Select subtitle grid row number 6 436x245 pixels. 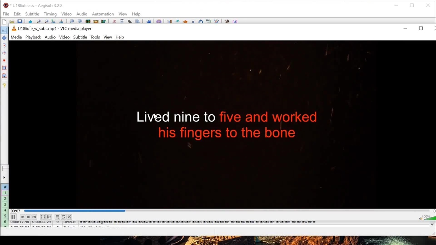[x=5, y=222]
